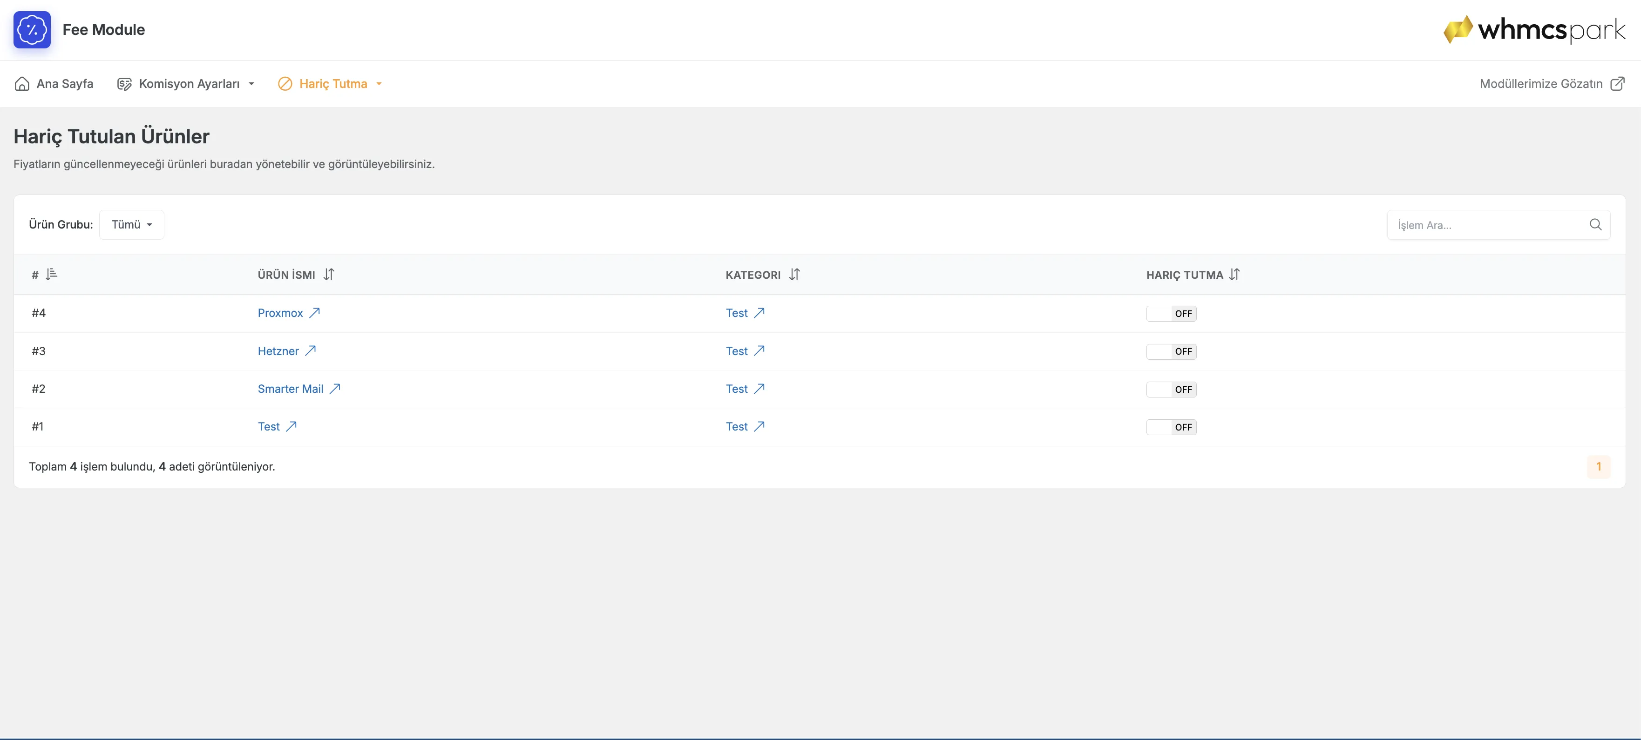
Task: Expand the Hariç Tutma dropdown caret
Action: (x=379, y=84)
